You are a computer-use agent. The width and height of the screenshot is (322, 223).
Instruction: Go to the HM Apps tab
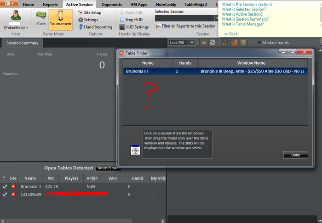point(138,4)
